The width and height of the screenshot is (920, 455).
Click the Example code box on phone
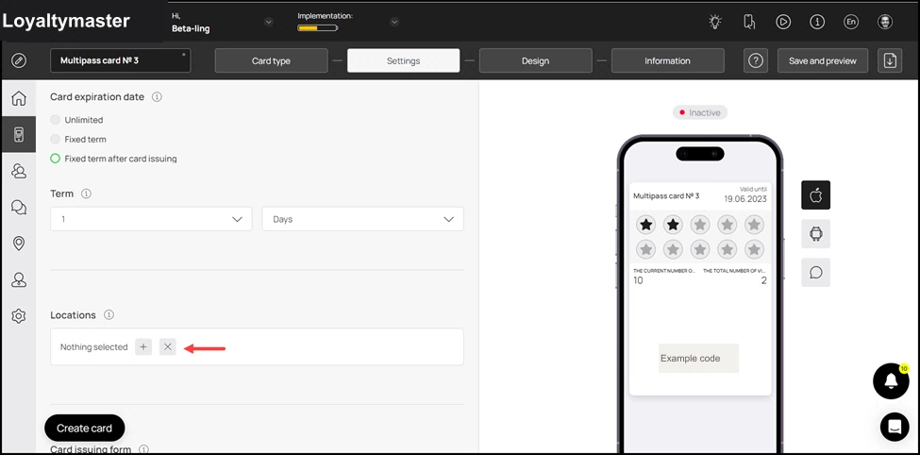[699, 358]
